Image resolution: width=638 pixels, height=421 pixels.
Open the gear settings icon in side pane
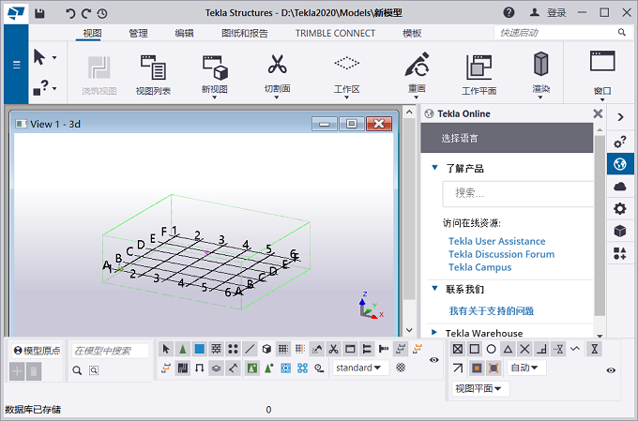point(620,209)
